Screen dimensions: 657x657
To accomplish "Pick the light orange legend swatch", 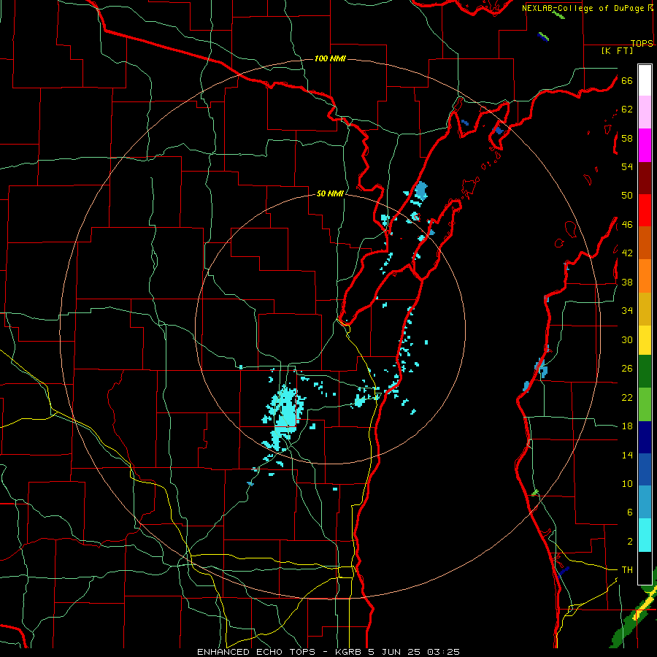I will (x=645, y=276).
